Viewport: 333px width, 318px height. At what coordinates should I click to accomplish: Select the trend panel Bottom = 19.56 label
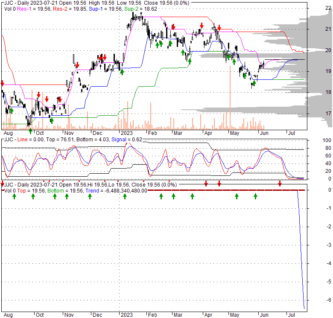[65, 191]
